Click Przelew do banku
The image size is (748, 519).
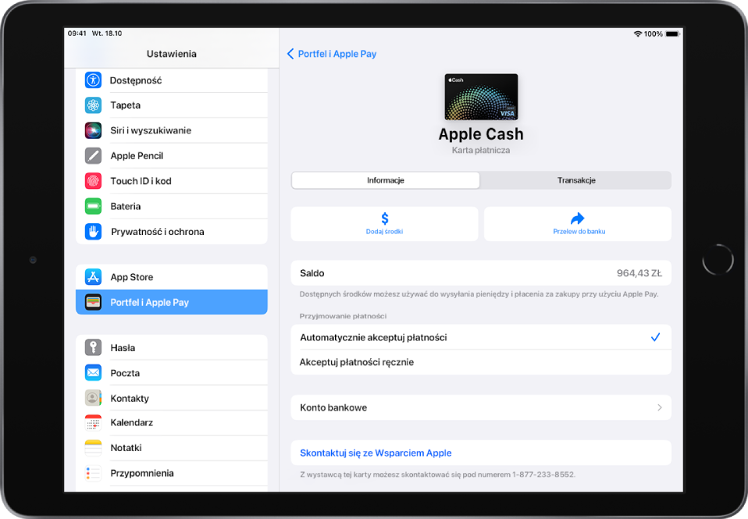tap(577, 224)
